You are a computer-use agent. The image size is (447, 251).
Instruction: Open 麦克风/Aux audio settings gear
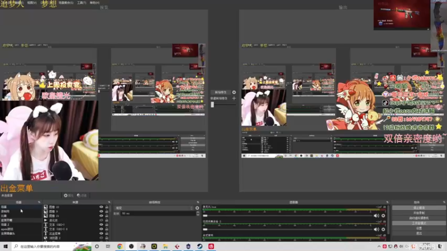(383, 215)
